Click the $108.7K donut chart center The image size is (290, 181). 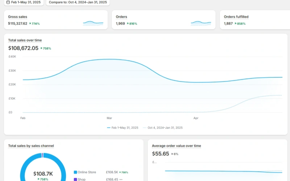[43, 174]
